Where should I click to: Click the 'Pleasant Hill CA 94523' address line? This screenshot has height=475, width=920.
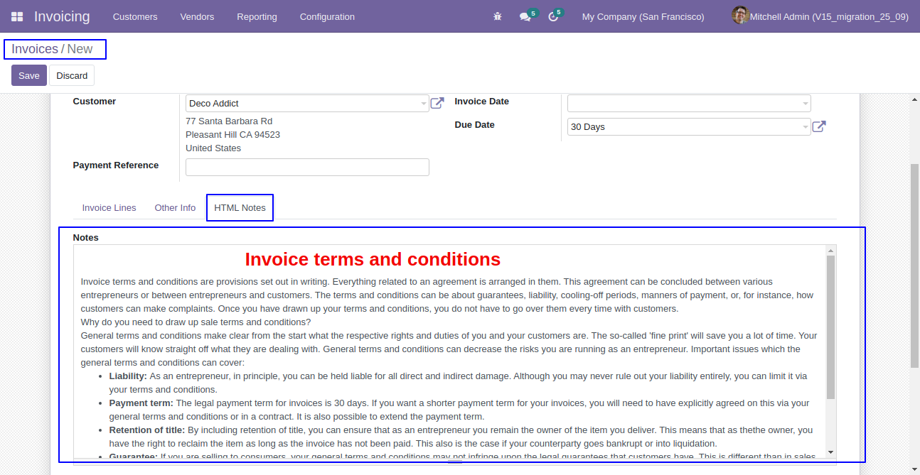pyautogui.click(x=232, y=135)
